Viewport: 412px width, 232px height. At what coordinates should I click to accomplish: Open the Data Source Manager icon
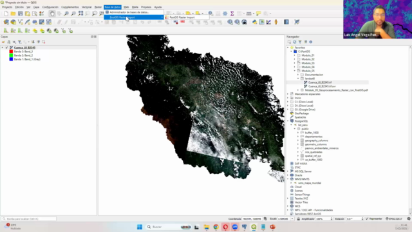[6, 22]
